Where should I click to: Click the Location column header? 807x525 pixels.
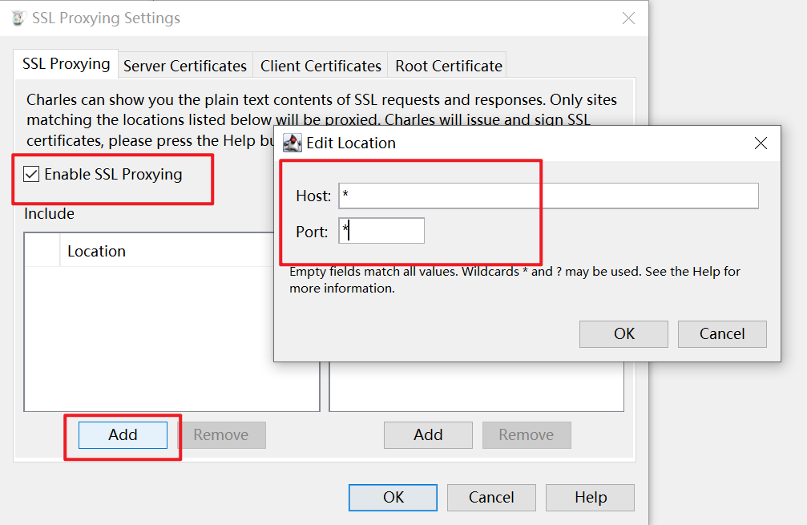pyautogui.click(x=167, y=251)
